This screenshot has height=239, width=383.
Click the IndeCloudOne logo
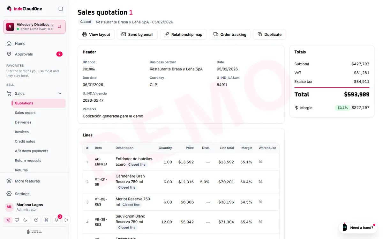pyautogui.click(x=24, y=9)
